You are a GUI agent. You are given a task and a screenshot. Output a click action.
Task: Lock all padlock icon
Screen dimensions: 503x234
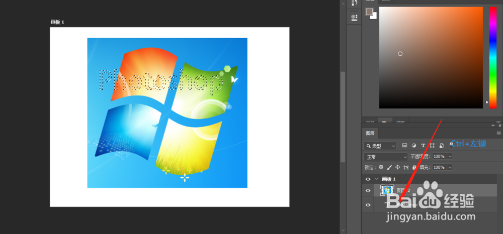[414, 167]
